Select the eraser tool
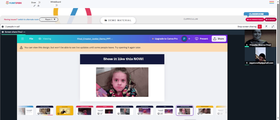 tap(38, 6)
